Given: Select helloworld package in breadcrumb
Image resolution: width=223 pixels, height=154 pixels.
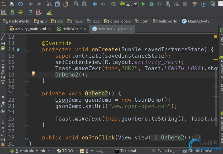Looking at the screenshot, I should (165, 21).
